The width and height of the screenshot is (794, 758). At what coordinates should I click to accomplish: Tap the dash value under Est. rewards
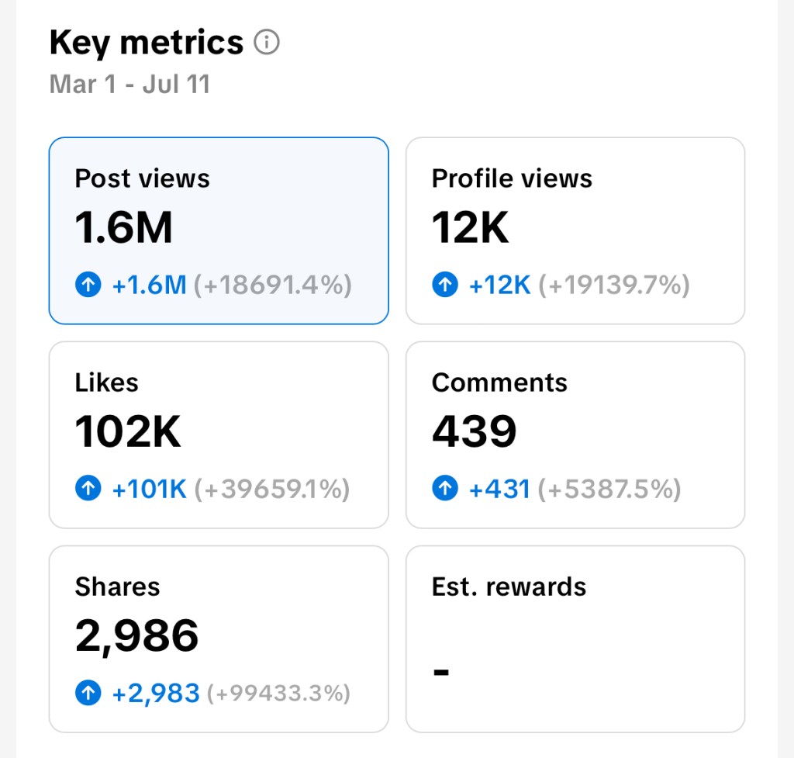tap(441, 671)
